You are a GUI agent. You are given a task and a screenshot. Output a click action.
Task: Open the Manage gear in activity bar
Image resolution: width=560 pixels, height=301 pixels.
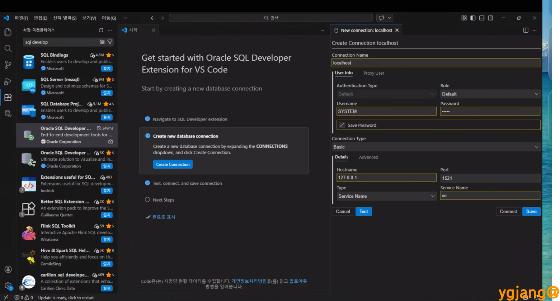pos(8,286)
